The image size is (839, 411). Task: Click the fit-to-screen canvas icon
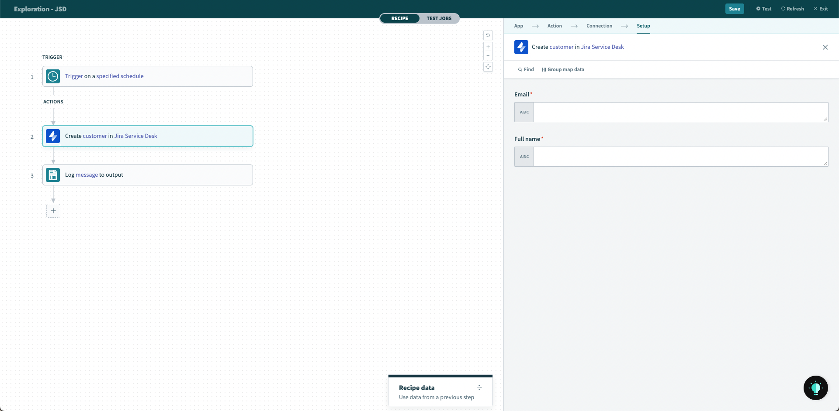click(488, 67)
